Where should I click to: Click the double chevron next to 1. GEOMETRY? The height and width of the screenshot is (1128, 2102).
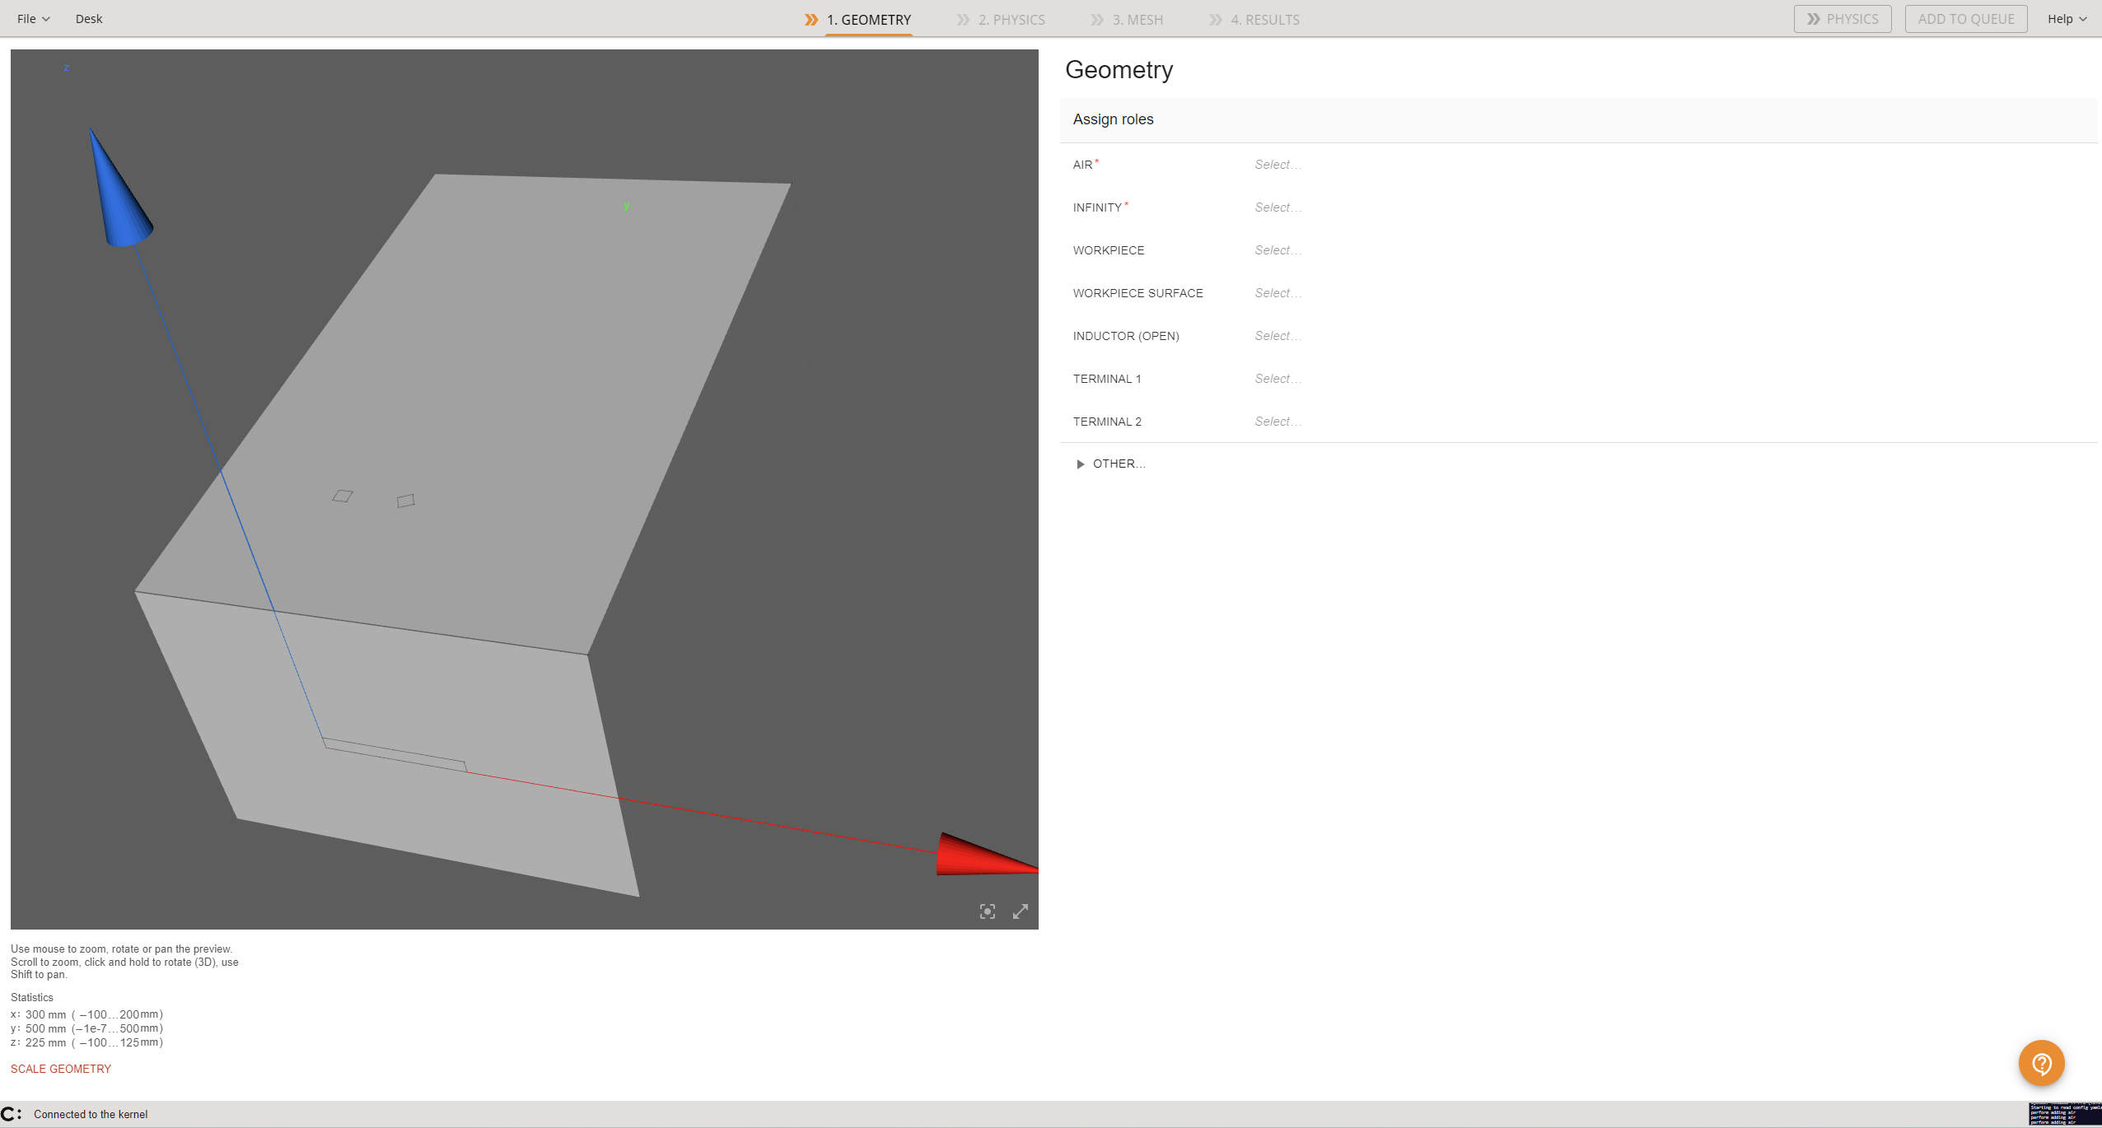[811, 20]
